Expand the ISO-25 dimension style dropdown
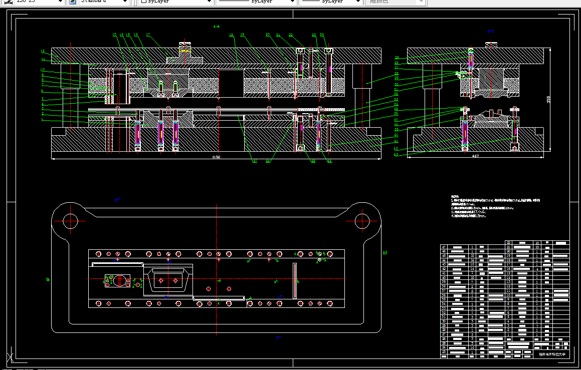The width and height of the screenshot is (581, 370). point(60,2)
